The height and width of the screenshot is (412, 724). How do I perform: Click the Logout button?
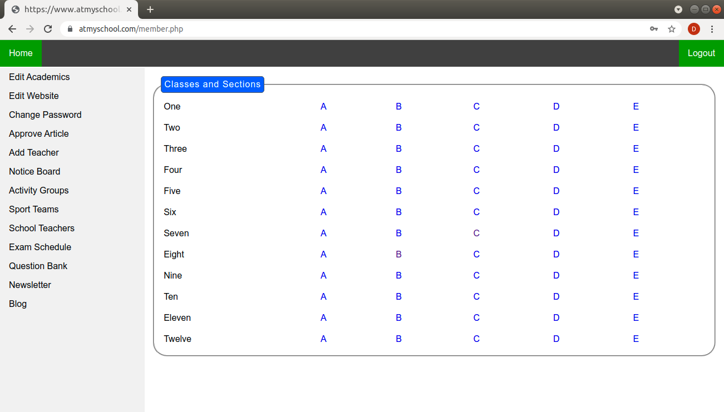click(701, 53)
